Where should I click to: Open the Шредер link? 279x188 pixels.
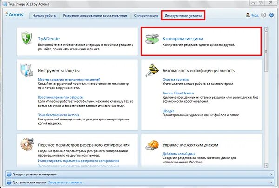pos(168,111)
